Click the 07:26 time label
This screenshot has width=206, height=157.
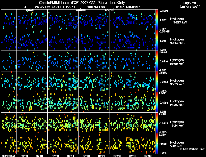[x=117, y=156]
